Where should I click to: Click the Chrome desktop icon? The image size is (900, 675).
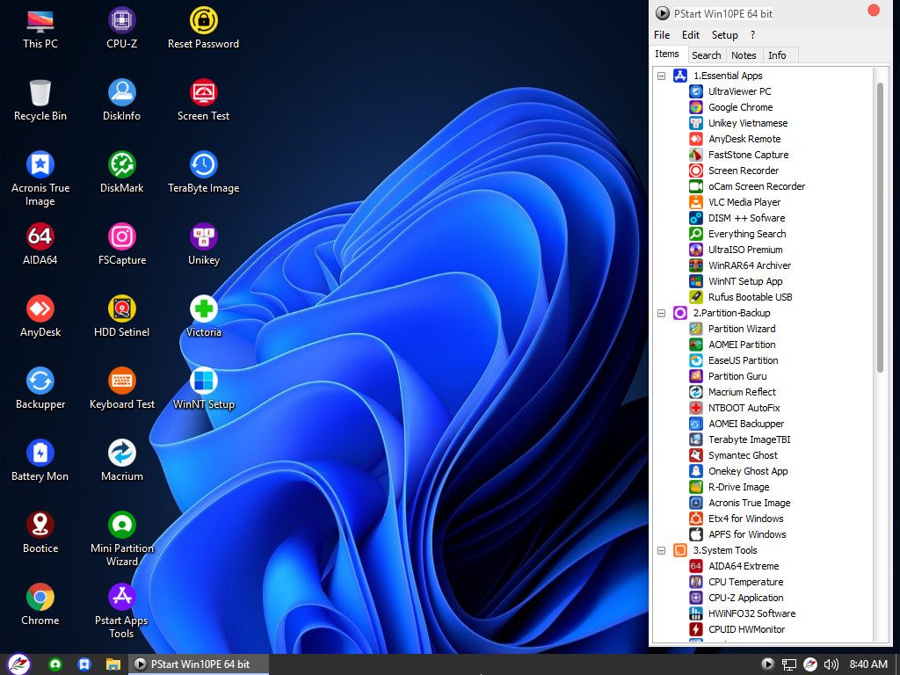pyautogui.click(x=40, y=605)
